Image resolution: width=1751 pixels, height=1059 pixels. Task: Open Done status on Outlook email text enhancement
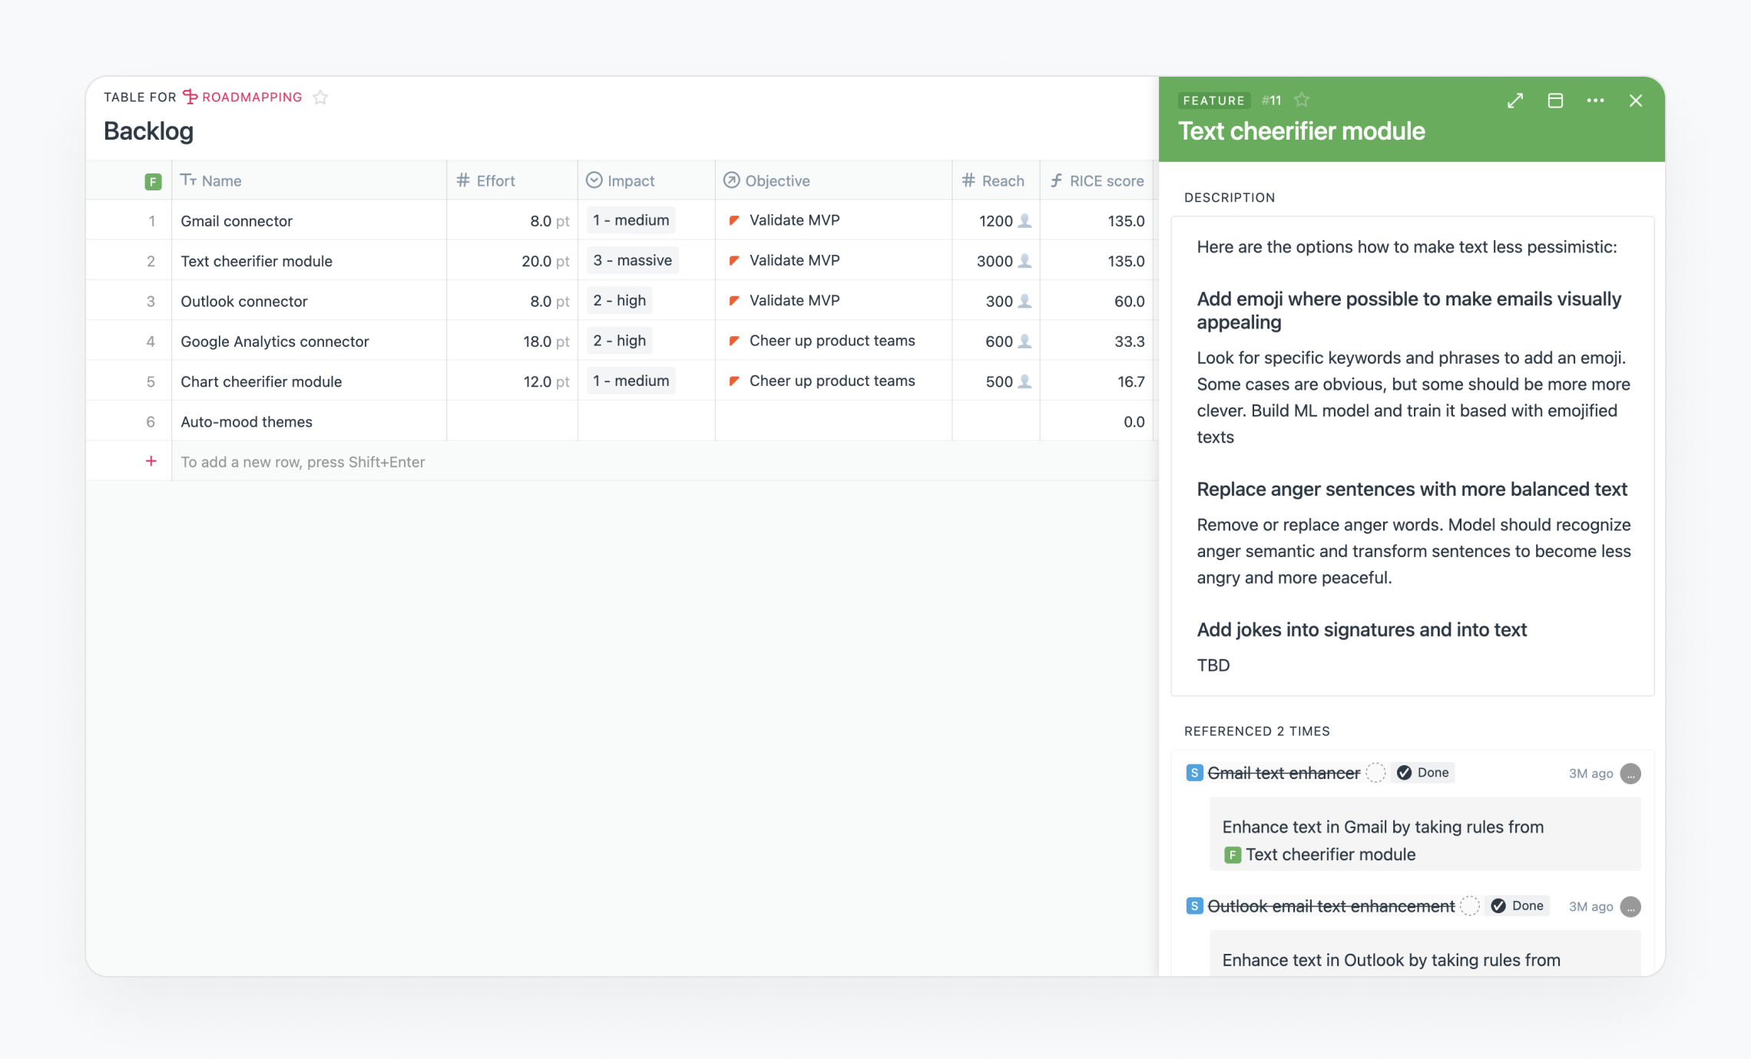tap(1518, 906)
